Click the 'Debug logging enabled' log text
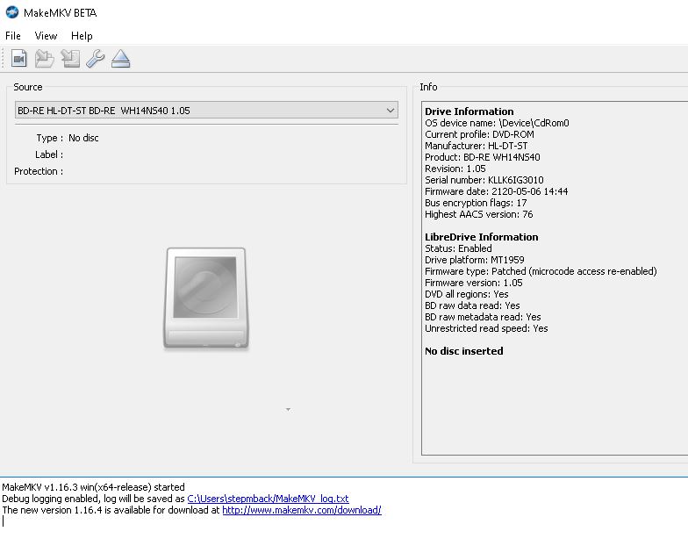Screen dimensions: 688x553 93,499
